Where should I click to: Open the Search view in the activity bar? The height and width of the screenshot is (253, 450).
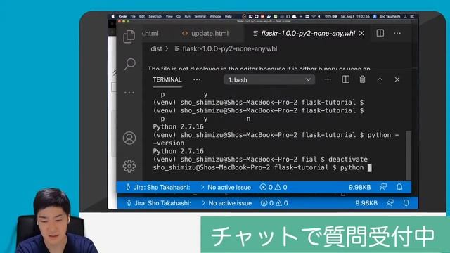(x=129, y=64)
